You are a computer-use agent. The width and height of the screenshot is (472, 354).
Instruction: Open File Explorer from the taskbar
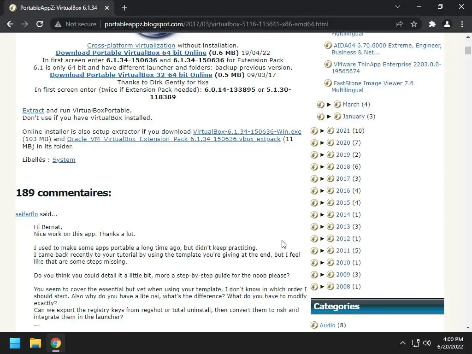pos(35,343)
